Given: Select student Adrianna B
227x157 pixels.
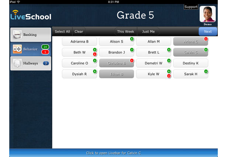Looking at the screenshot, I should coord(79,41).
